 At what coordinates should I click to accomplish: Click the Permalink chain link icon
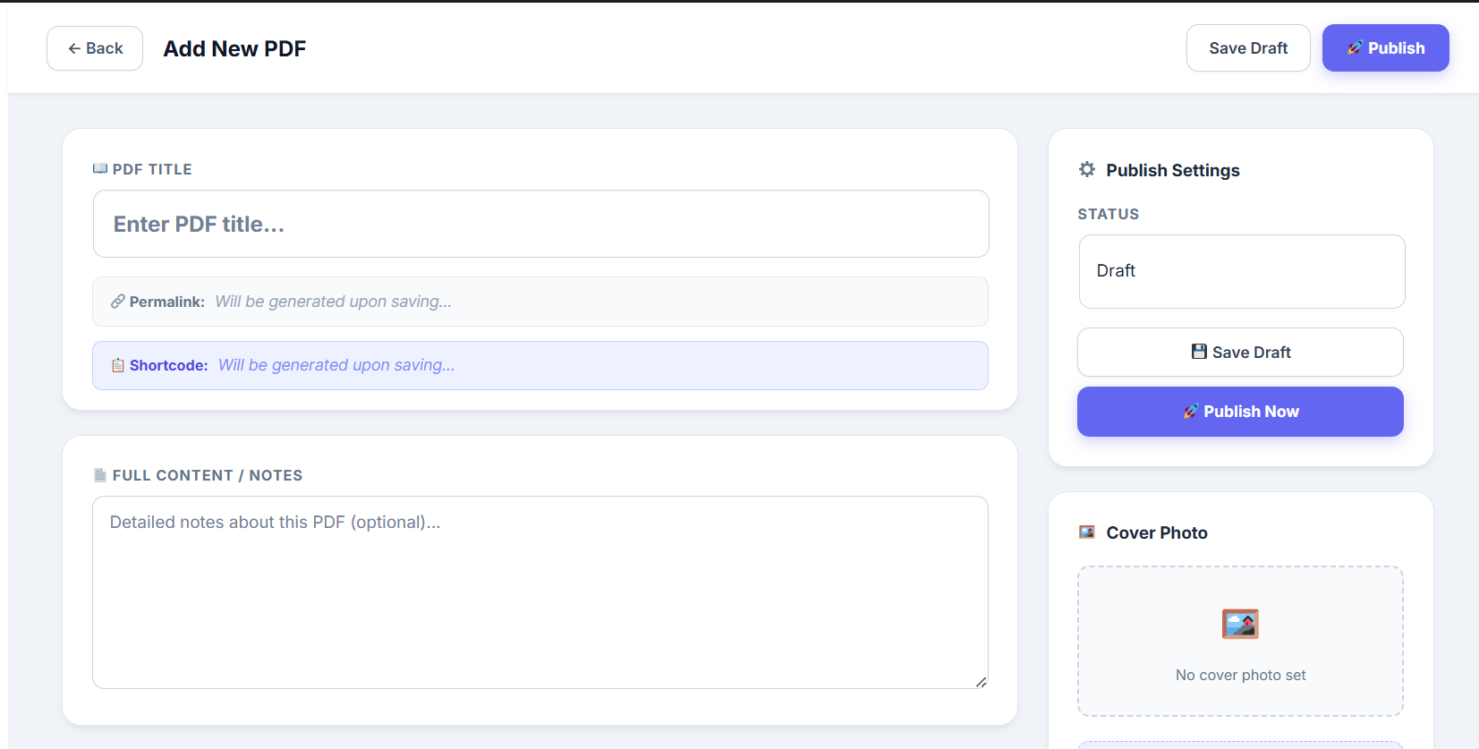[118, 302]
